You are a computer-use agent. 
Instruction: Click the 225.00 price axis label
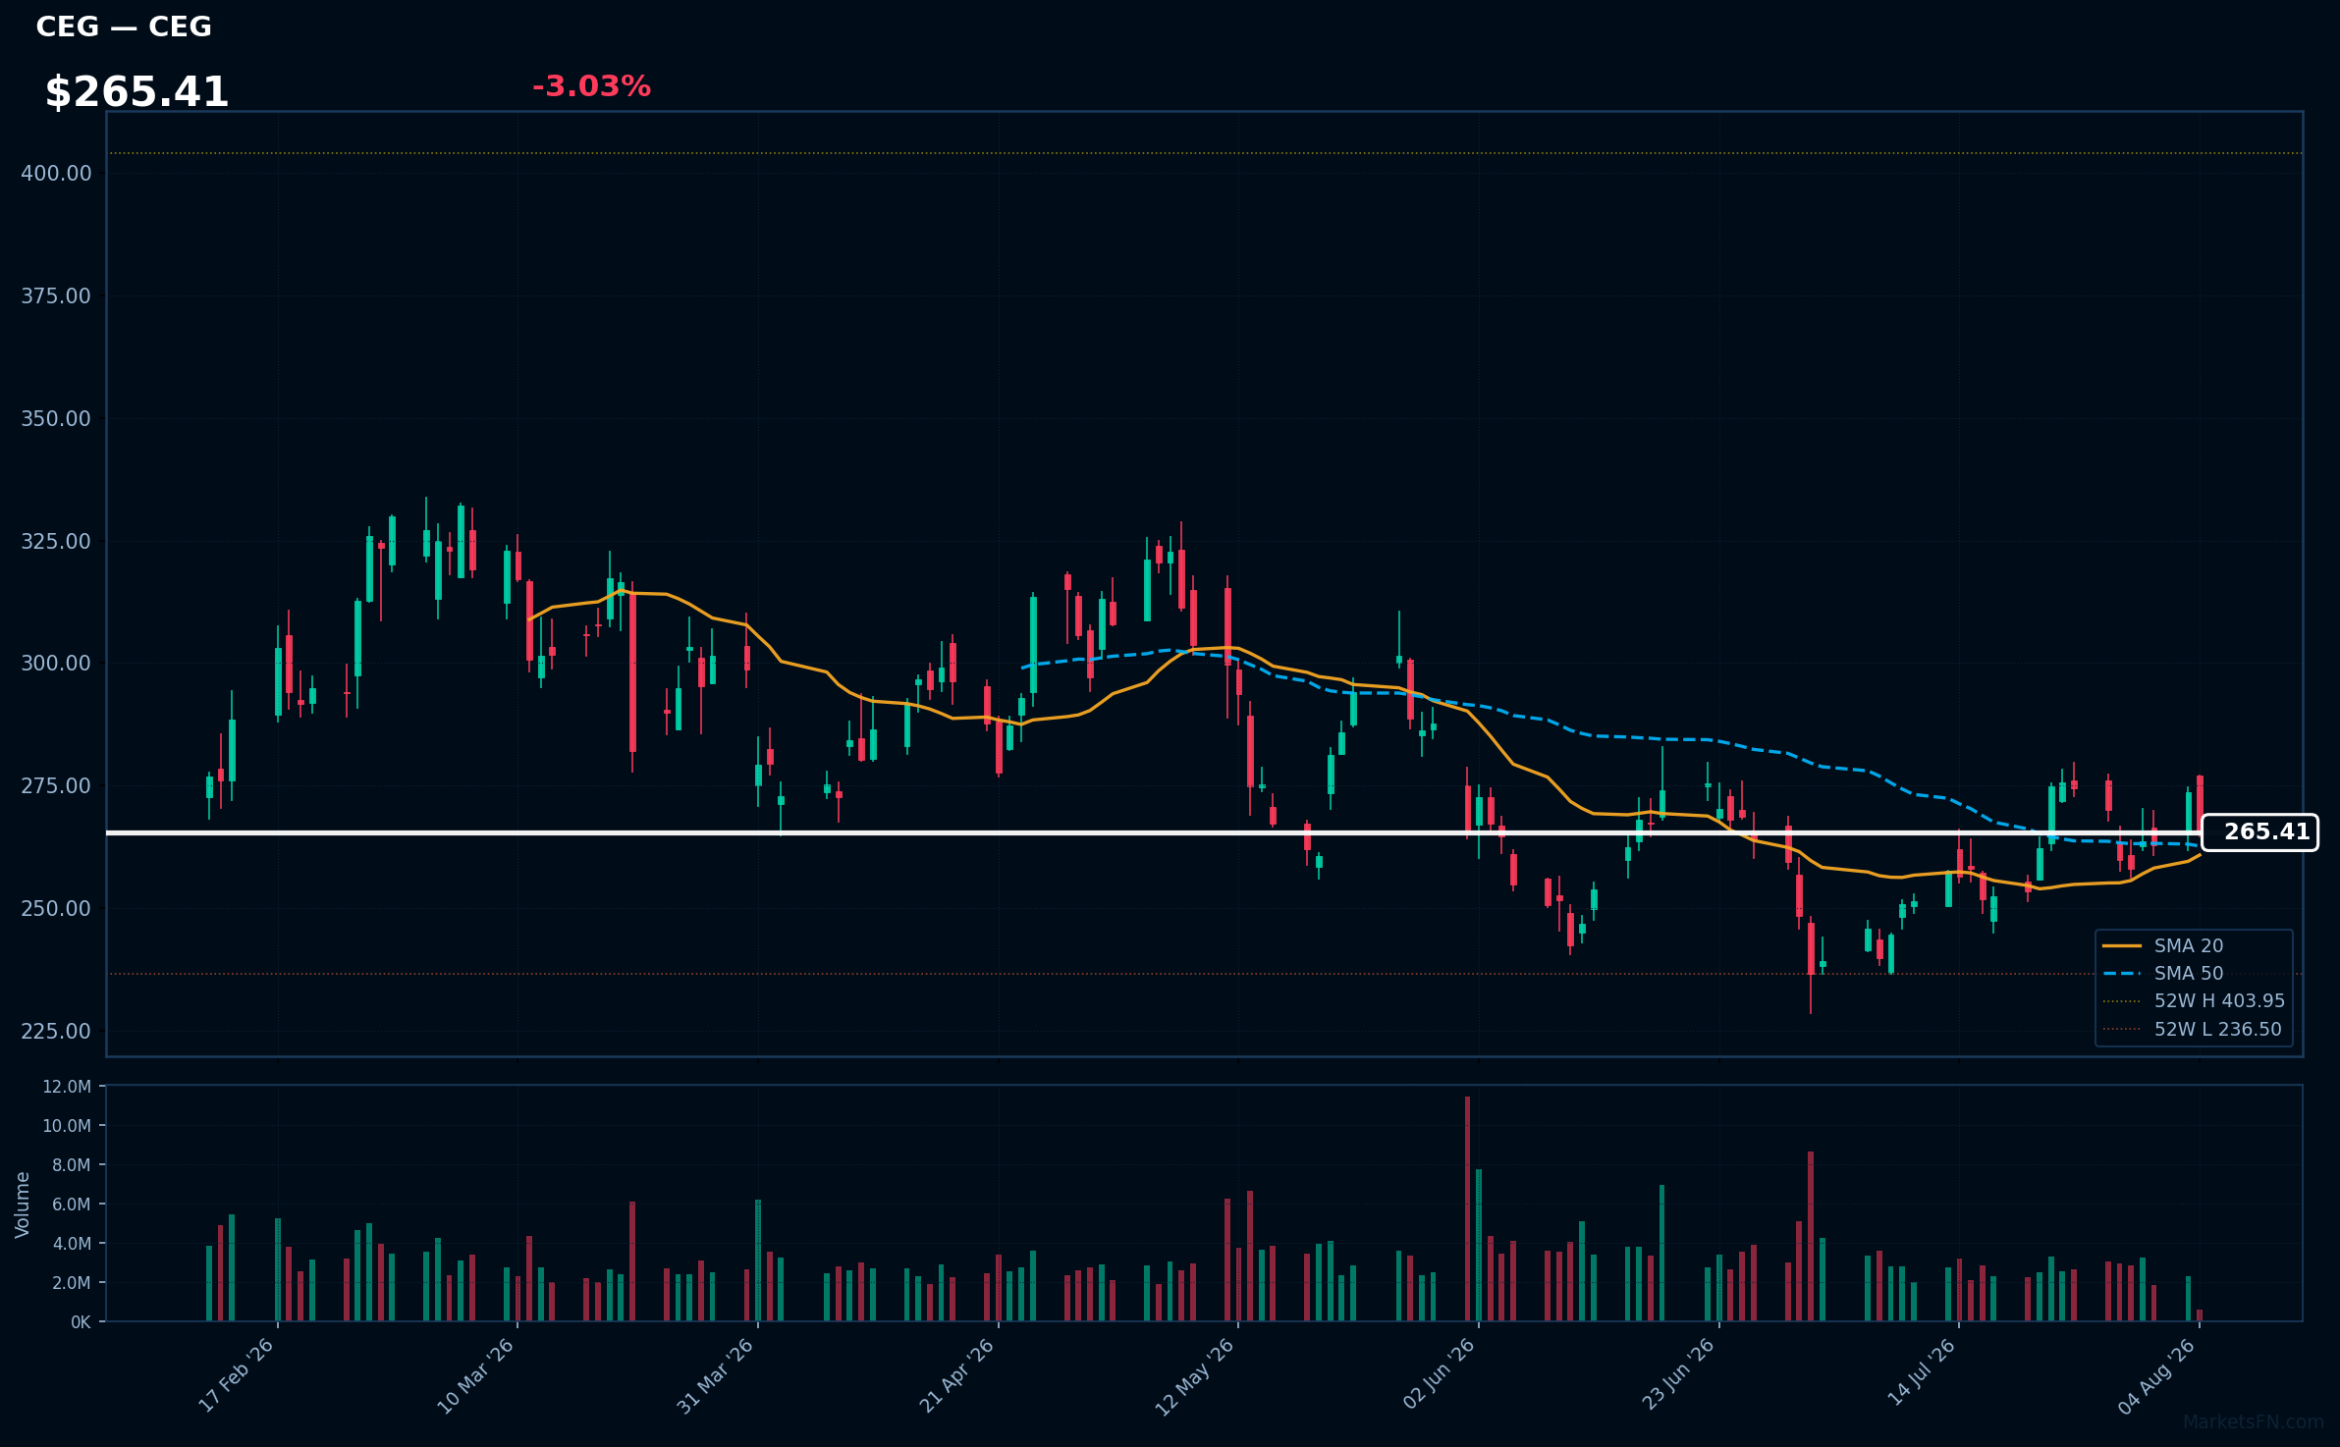56,1032
